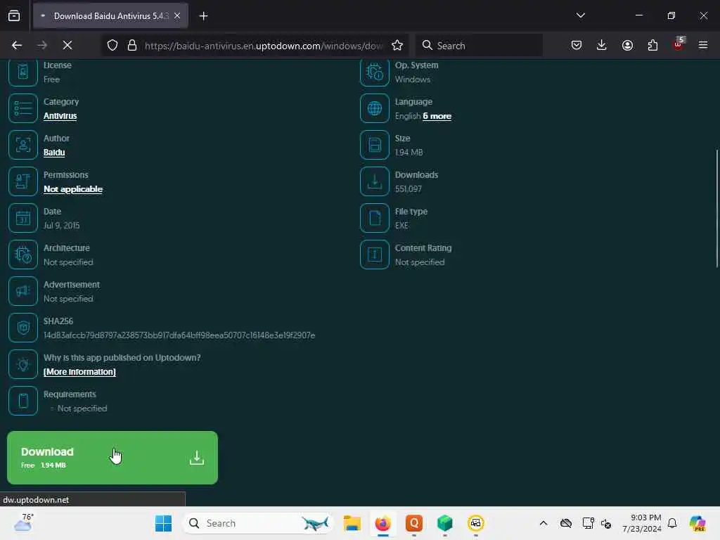Open the Antivirus category link
Viewport: 720px width, 540px height.
point(60,116)
